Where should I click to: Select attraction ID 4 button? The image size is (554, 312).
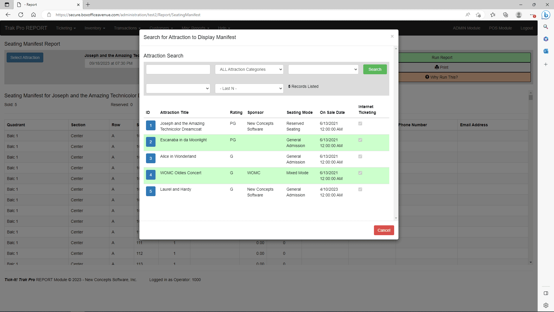tap(151, 175)
